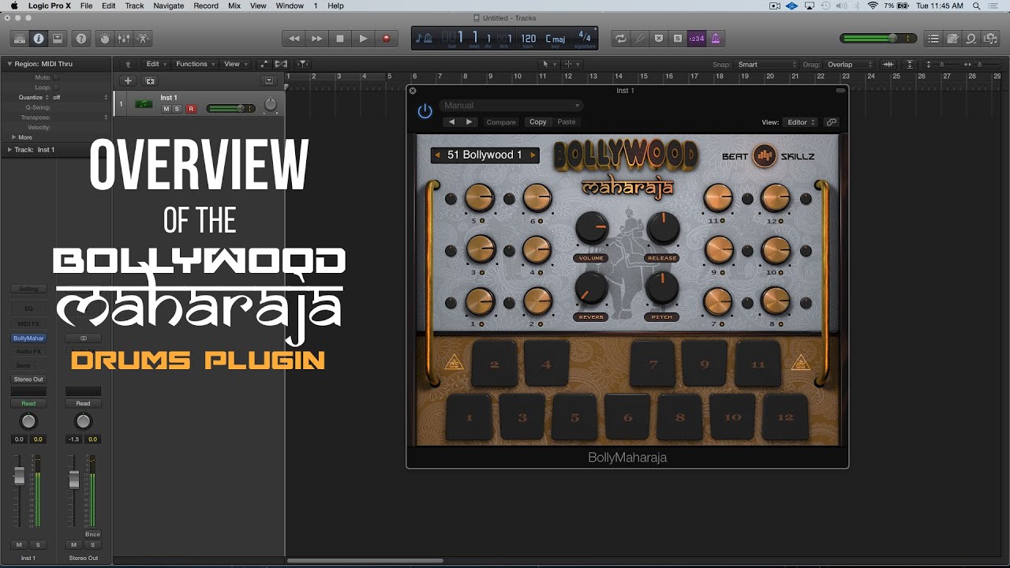Click the plugin Copy button

pos(538,122)
